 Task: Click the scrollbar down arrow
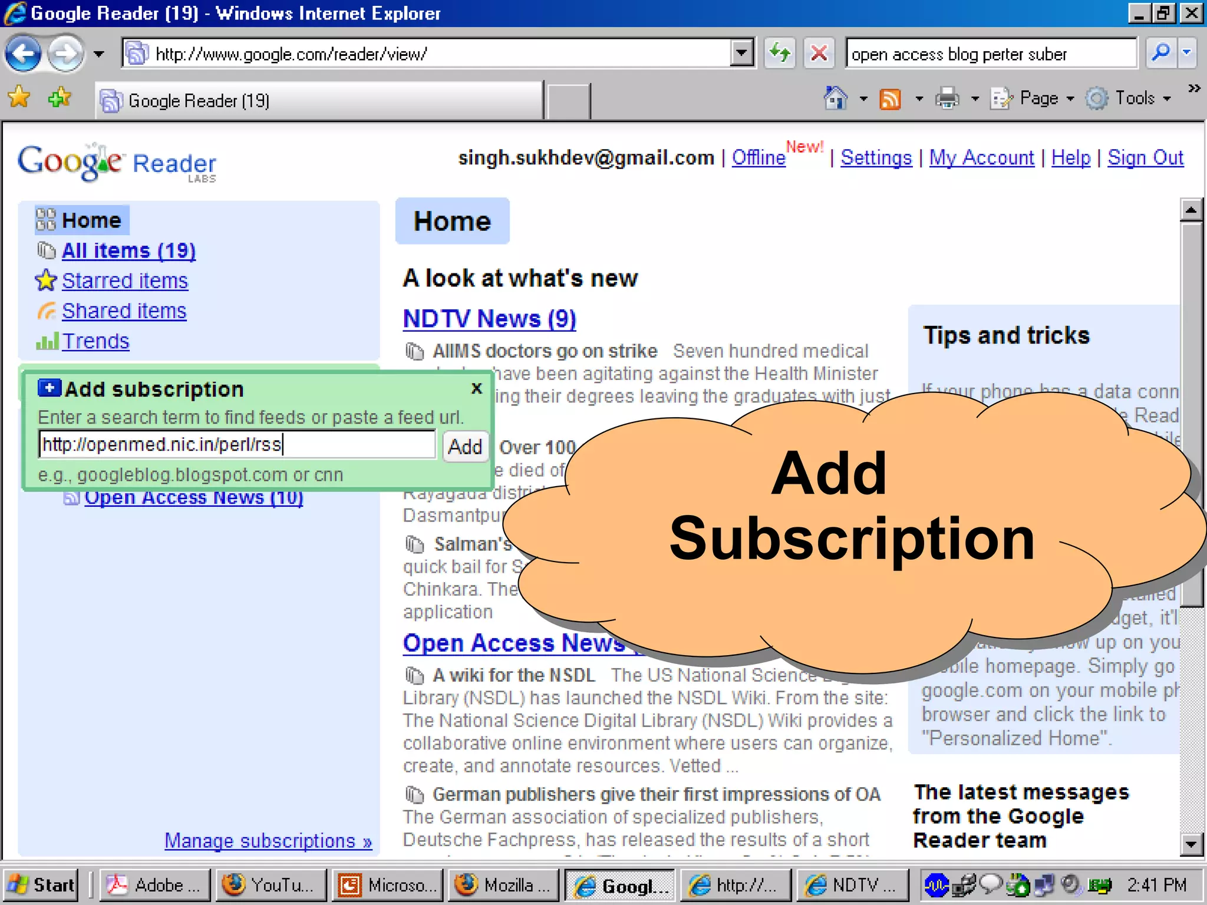(1191, 844)
